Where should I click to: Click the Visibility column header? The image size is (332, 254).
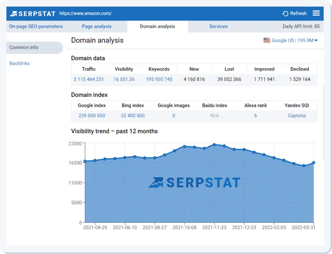pos(124,69)
